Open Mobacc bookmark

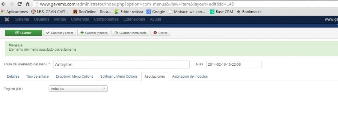pyautogui.click(x=187, y=12)
